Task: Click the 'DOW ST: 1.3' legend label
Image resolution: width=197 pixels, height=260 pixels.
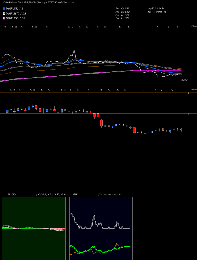Action: coord(15,9)
